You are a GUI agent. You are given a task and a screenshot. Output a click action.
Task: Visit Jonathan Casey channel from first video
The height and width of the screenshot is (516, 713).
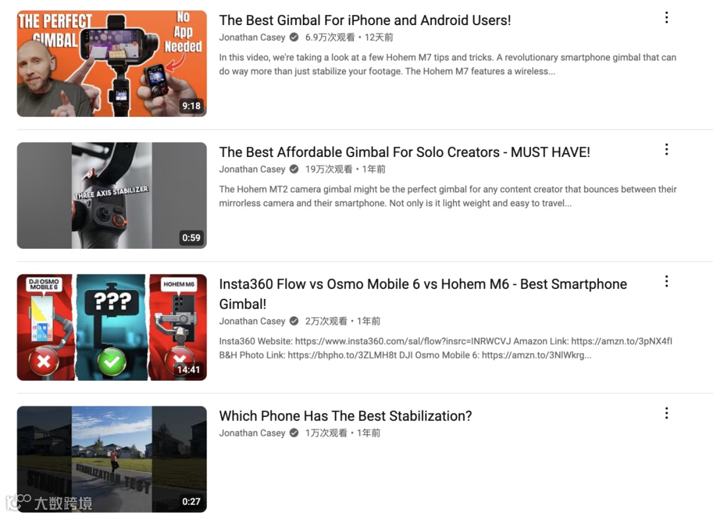(252, 37)
